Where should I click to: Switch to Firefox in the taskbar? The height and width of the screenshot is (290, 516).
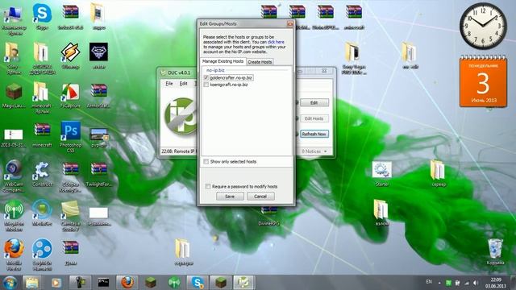(127, 283)
